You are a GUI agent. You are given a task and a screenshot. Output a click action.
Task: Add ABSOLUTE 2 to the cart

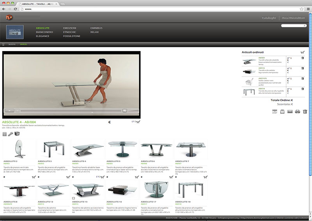(x=34, y=177)
